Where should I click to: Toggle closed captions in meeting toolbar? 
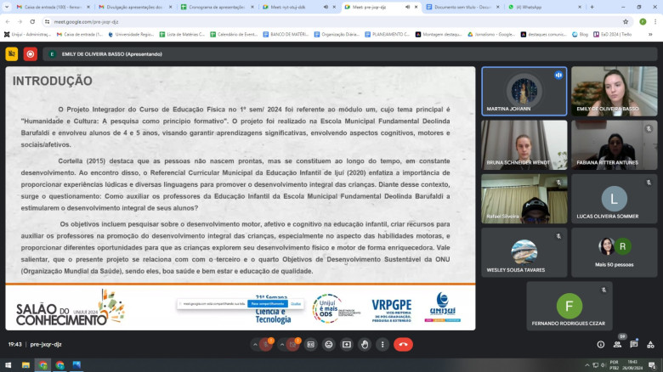click(311, 344)
